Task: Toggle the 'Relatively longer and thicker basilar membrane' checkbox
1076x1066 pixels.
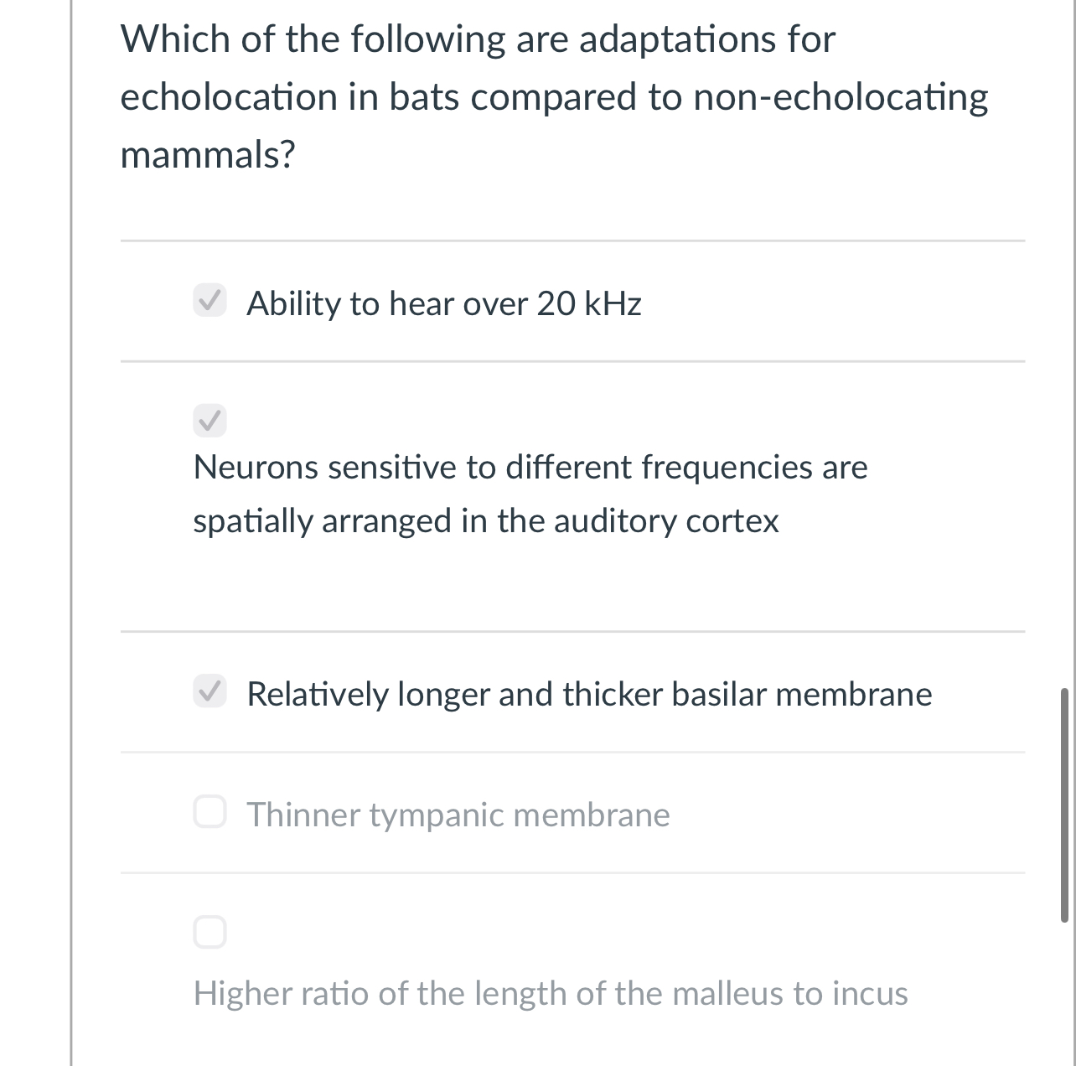Action: click(x=211, y=693)
